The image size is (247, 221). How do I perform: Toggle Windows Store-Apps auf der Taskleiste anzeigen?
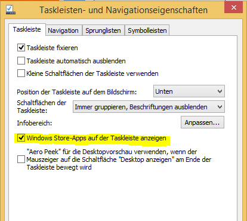tap(21, 138)
